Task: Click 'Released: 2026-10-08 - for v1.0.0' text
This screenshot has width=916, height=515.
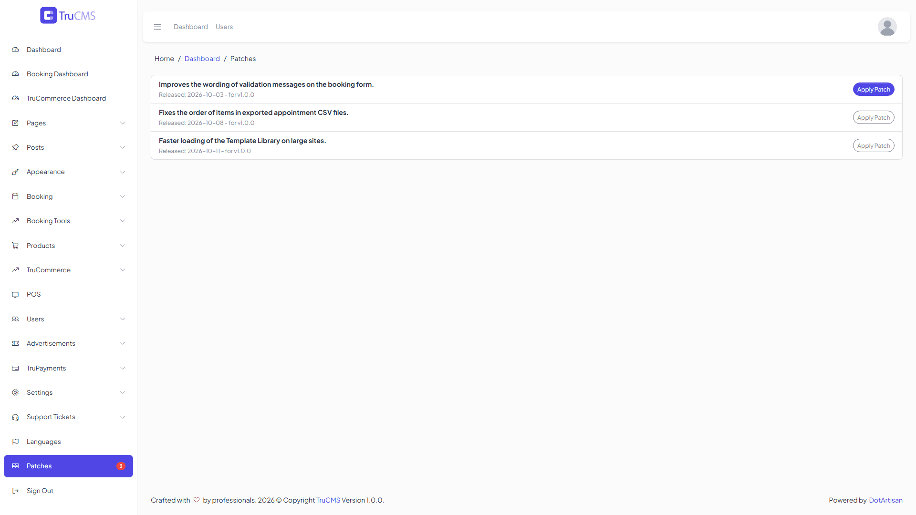Action: click(207, 123)
